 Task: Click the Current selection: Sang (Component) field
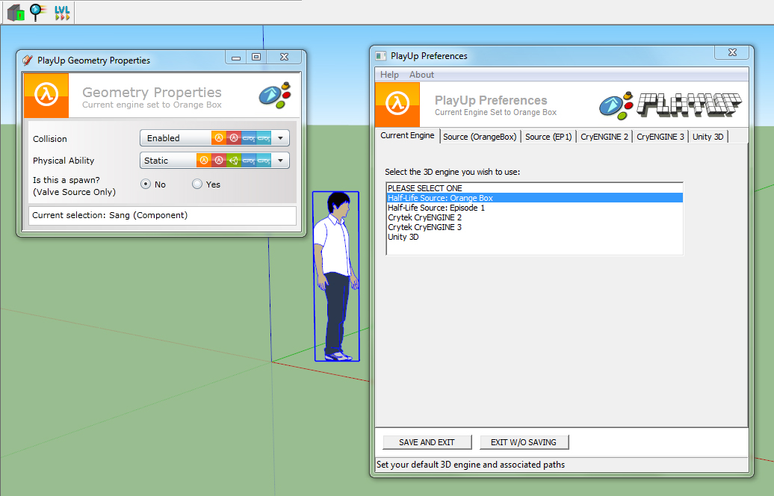click(x=162, y=215)
